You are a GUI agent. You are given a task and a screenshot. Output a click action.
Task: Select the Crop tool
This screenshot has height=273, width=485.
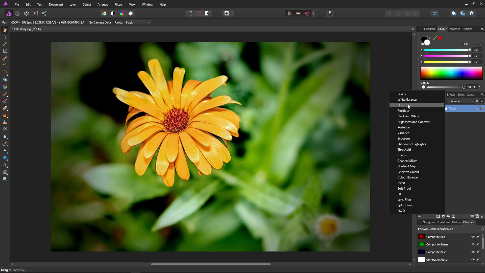(5, 51)
